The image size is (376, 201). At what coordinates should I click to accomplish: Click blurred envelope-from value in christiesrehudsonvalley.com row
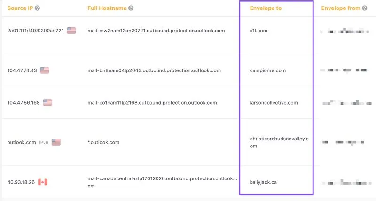(344, 142)
